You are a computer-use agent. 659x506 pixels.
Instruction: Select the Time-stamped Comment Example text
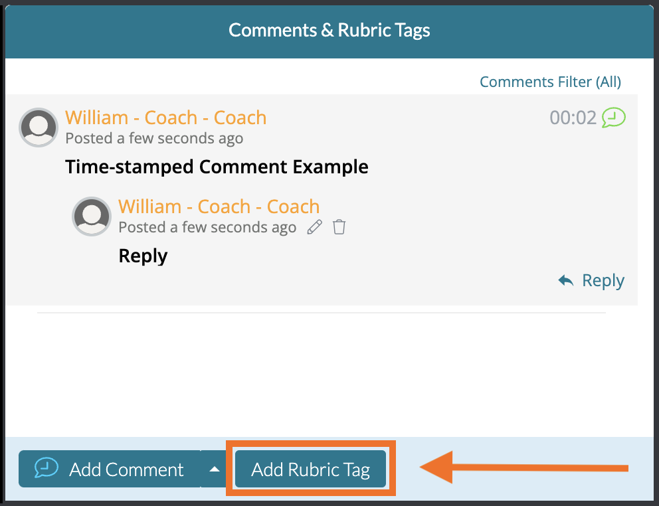click(x=217, y=167)
